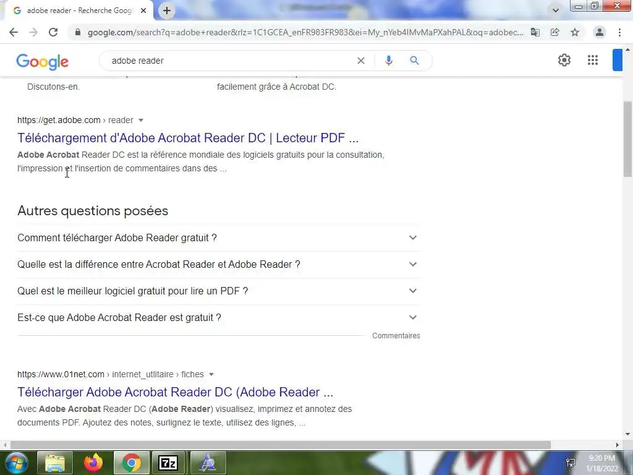Click the vertical scrollbar thumb
The height and width of the screenshot is (475, 633).
[x=627, y=139]
